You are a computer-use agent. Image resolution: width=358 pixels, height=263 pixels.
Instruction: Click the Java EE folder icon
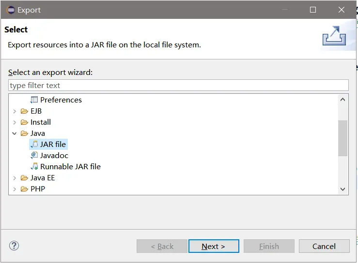tap(24, 177)
